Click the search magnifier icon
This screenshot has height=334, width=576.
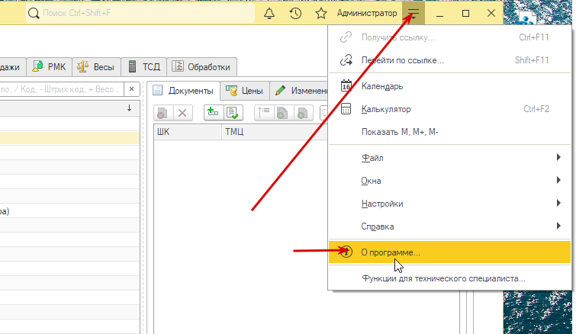point(34,13)
